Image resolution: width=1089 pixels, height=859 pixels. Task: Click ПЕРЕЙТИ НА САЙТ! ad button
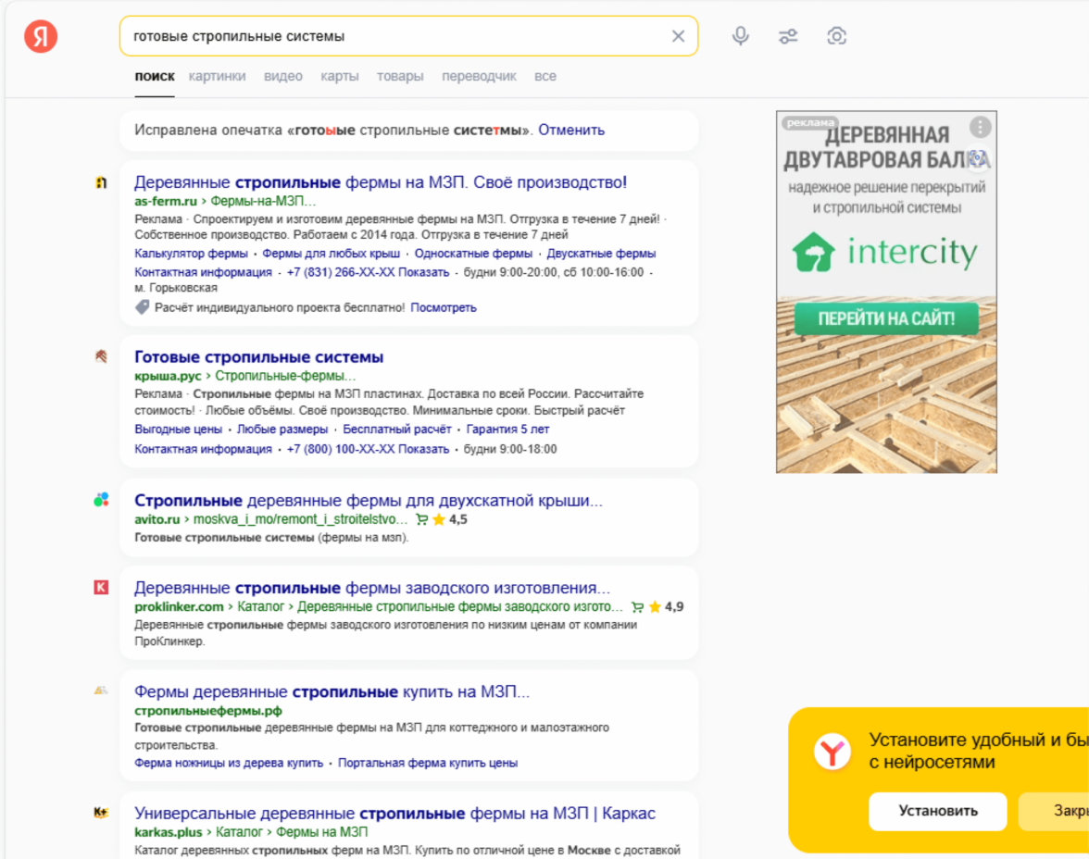886,318
